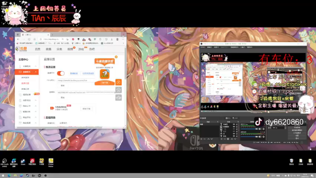
Task: Click the Douyu streaming companion app icon
Action: click(x=105, y=74)
